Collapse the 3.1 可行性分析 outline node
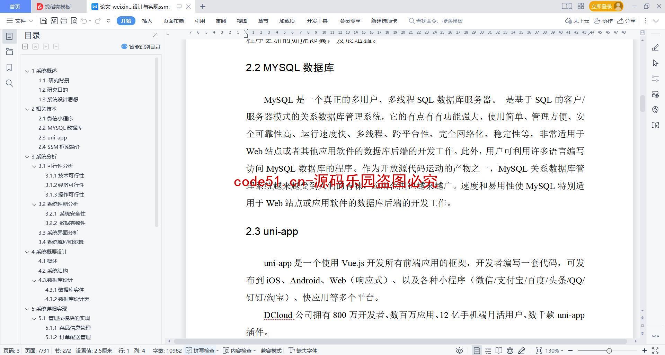The image size is (665, 355). 34,166
